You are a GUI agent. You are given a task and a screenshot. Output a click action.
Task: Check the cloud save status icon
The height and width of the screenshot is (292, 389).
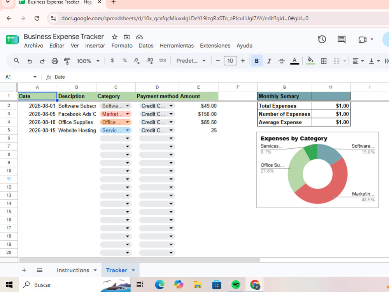(139, 37)
